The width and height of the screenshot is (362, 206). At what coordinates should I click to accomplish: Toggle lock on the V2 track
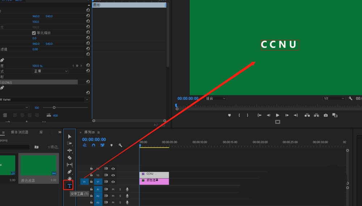[92, 175]
